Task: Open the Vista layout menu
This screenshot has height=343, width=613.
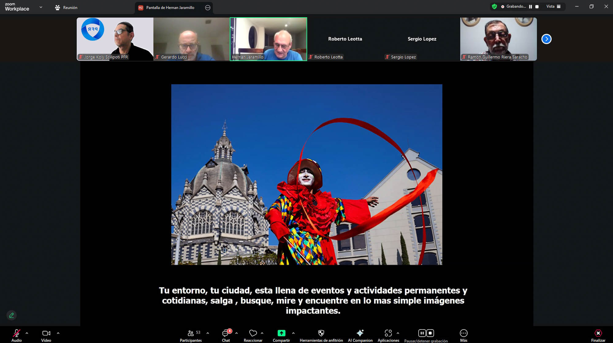Action: pos(553,6)
